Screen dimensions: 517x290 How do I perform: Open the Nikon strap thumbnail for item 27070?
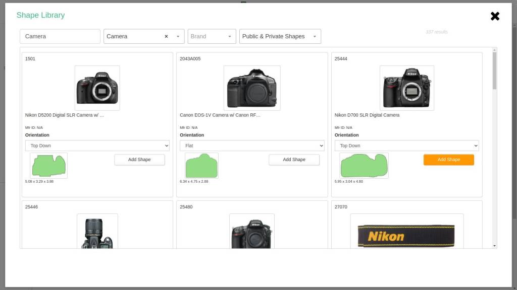406,232
